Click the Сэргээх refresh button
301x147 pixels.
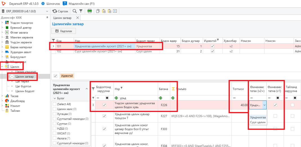click(60, 11)
